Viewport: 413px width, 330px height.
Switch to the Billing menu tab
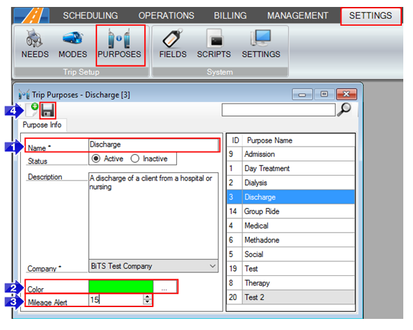pyautogui.click(x=230, y=15)
